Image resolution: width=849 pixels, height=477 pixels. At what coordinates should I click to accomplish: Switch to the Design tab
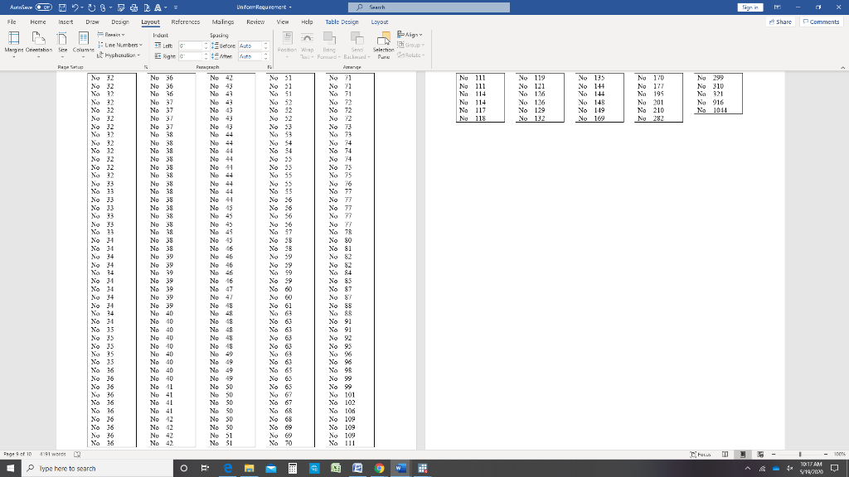(120, 22)
